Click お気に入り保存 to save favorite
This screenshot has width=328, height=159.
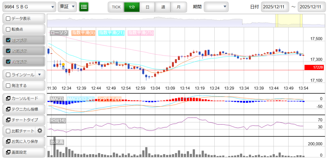click(23, 141)
